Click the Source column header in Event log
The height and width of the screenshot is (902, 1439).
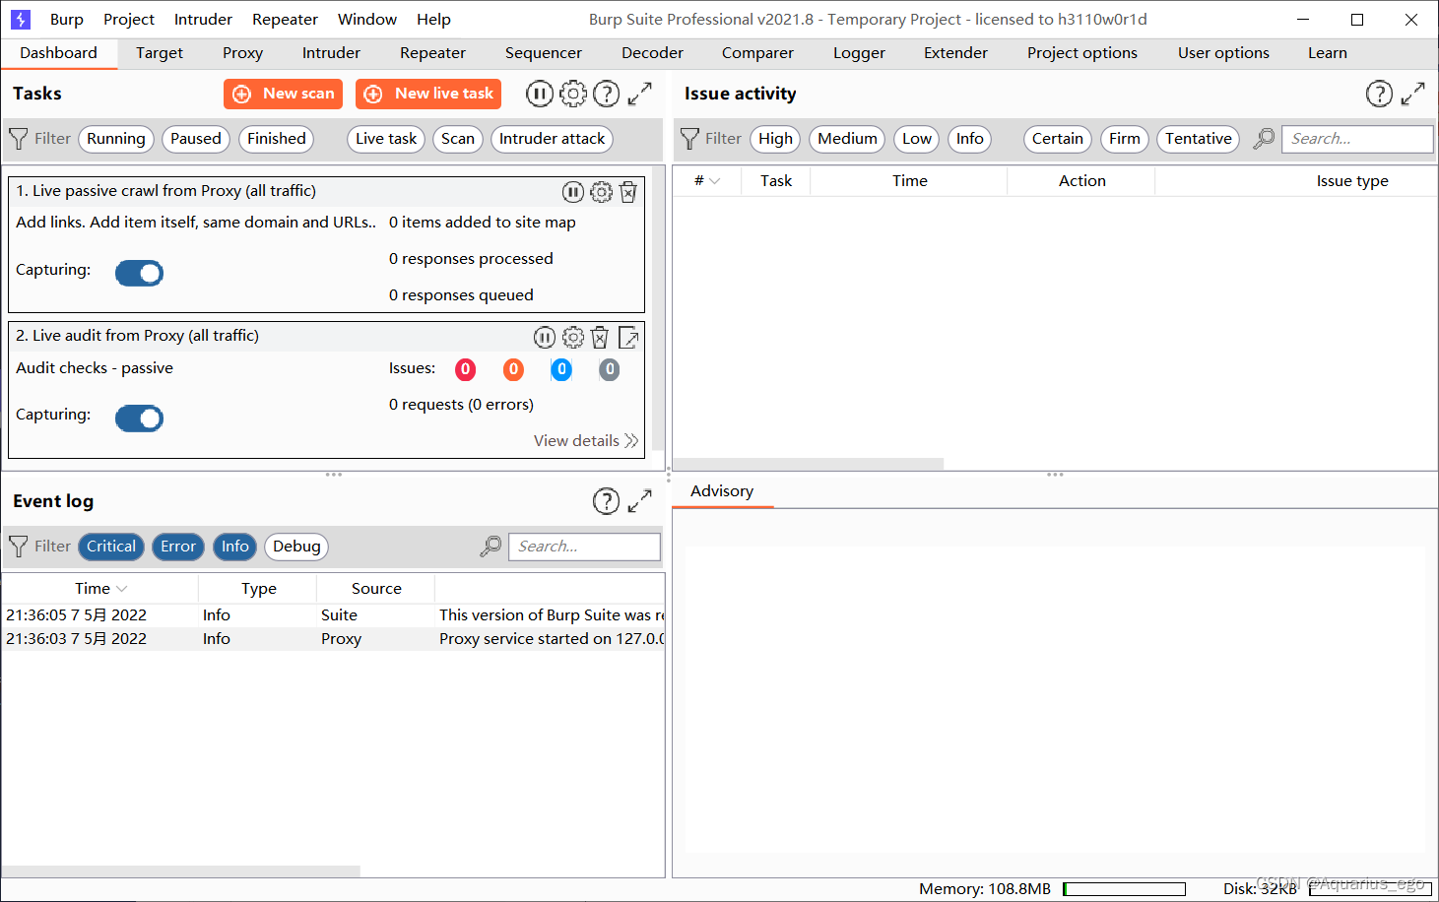(376, 588)
